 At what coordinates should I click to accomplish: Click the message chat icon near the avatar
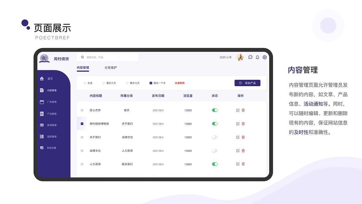pyautogui.click(x=250, y=57)
